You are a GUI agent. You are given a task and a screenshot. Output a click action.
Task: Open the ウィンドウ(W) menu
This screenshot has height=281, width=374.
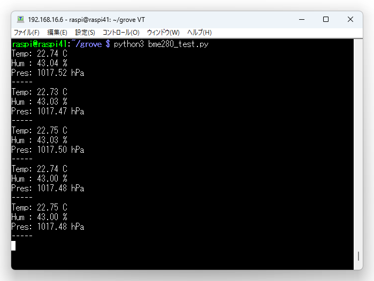(x=163, y=33)
